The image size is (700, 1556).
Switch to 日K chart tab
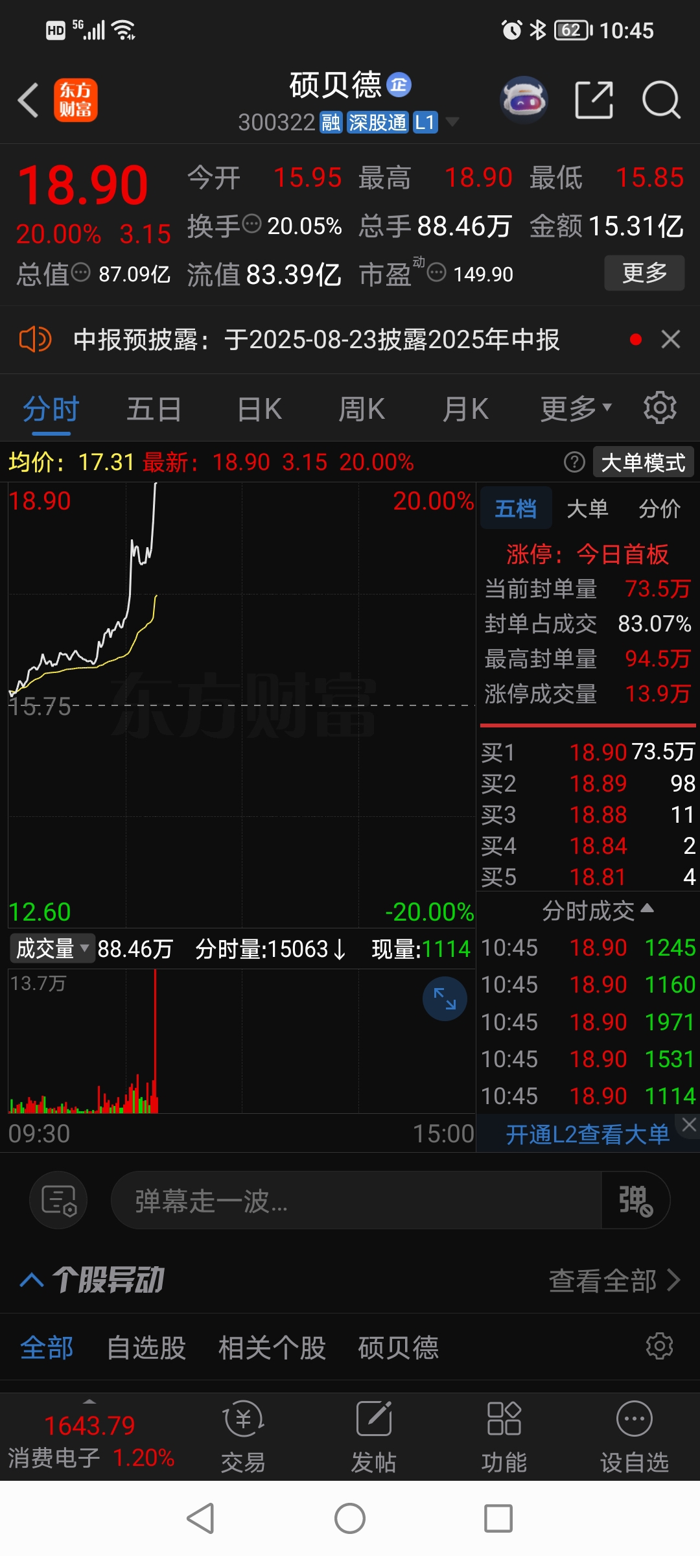[x=259, y=410]
